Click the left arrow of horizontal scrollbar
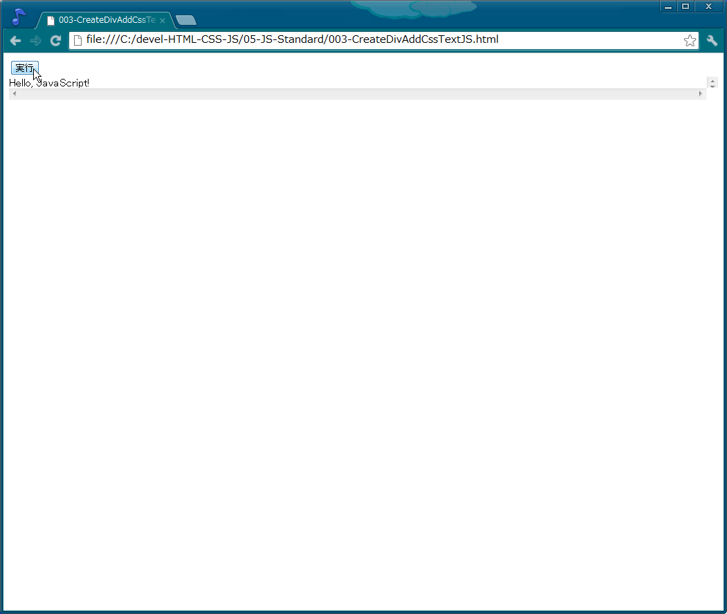This screenshot has height=614, width=727. [x=15, y=93]
